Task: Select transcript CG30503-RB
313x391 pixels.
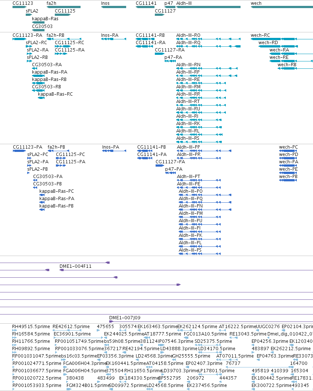Action: 38,90
